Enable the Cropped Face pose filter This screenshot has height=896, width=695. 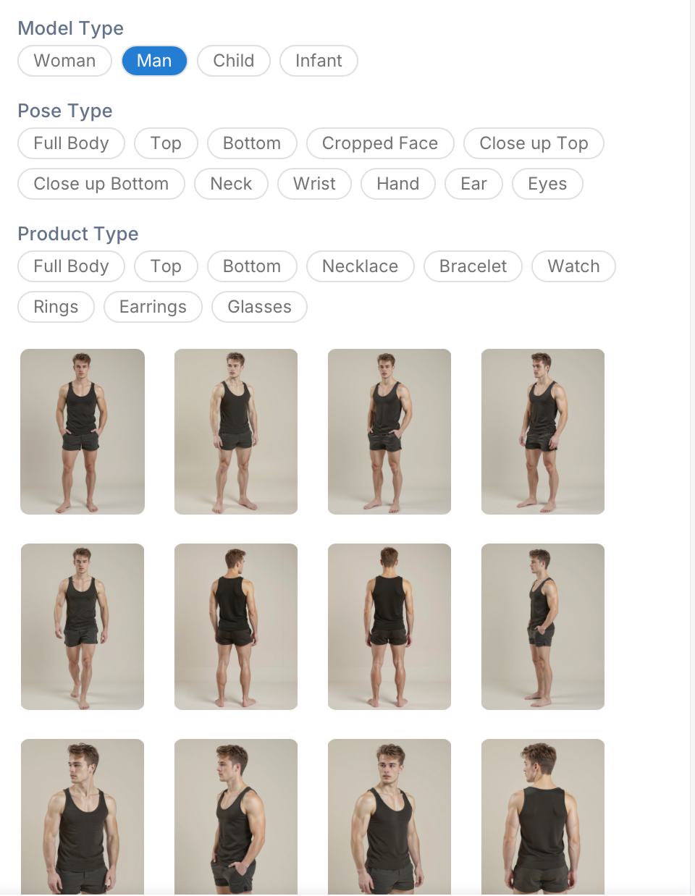380,143
